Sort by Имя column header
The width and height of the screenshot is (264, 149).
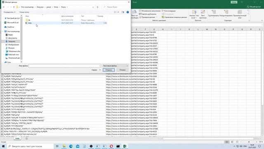[x=27, y=16]
